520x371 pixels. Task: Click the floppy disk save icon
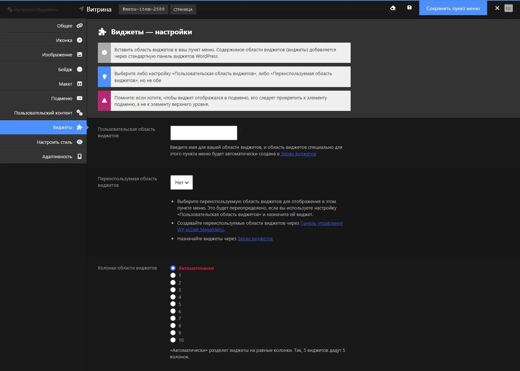[409, 8]
